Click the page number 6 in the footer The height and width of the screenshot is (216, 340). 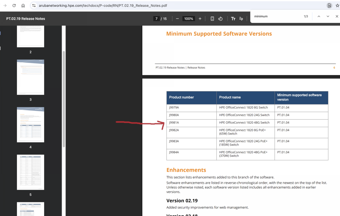[x=334, y=68]
